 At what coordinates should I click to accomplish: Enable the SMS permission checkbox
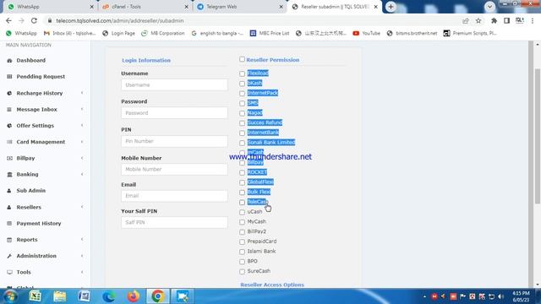243,103
